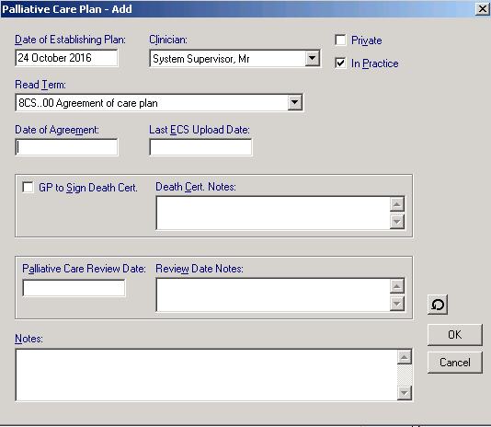Confirm with the OK button
Image resolution: width=491 pixels, height=427 pixels.
454,335
